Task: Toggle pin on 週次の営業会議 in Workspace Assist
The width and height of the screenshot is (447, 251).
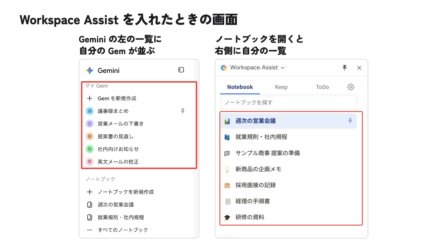Action: tap(350, 121)
